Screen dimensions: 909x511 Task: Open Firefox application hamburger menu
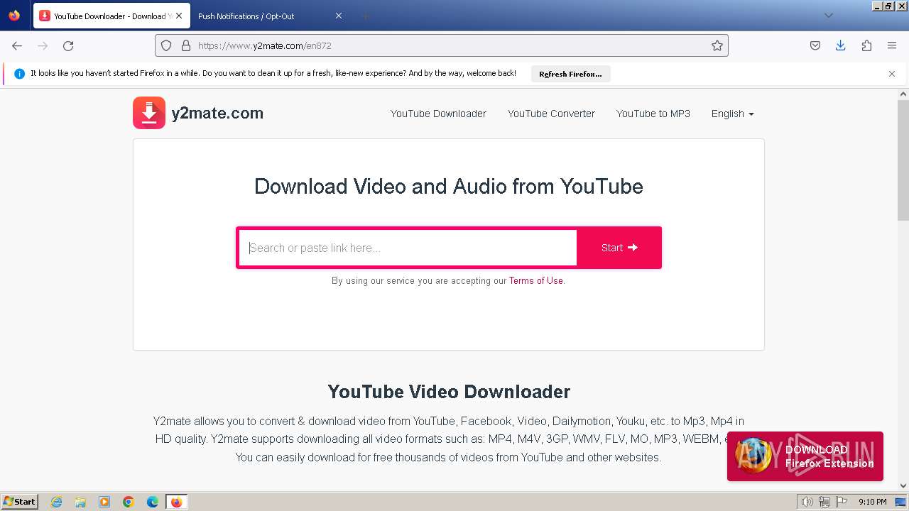tap(892, 45)
